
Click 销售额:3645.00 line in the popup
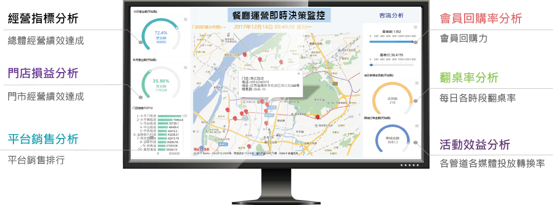[254, 89]
